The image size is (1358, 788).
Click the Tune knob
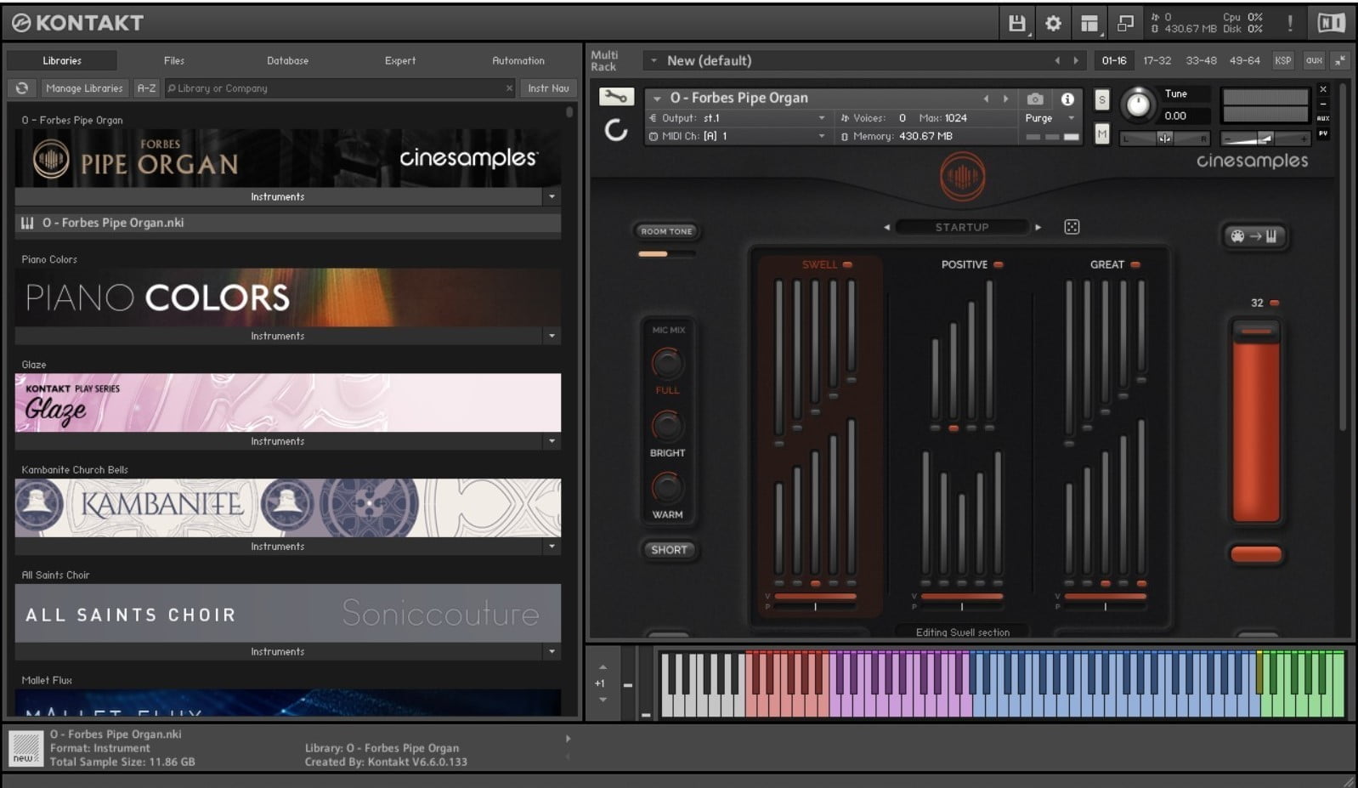point(1137,105)
